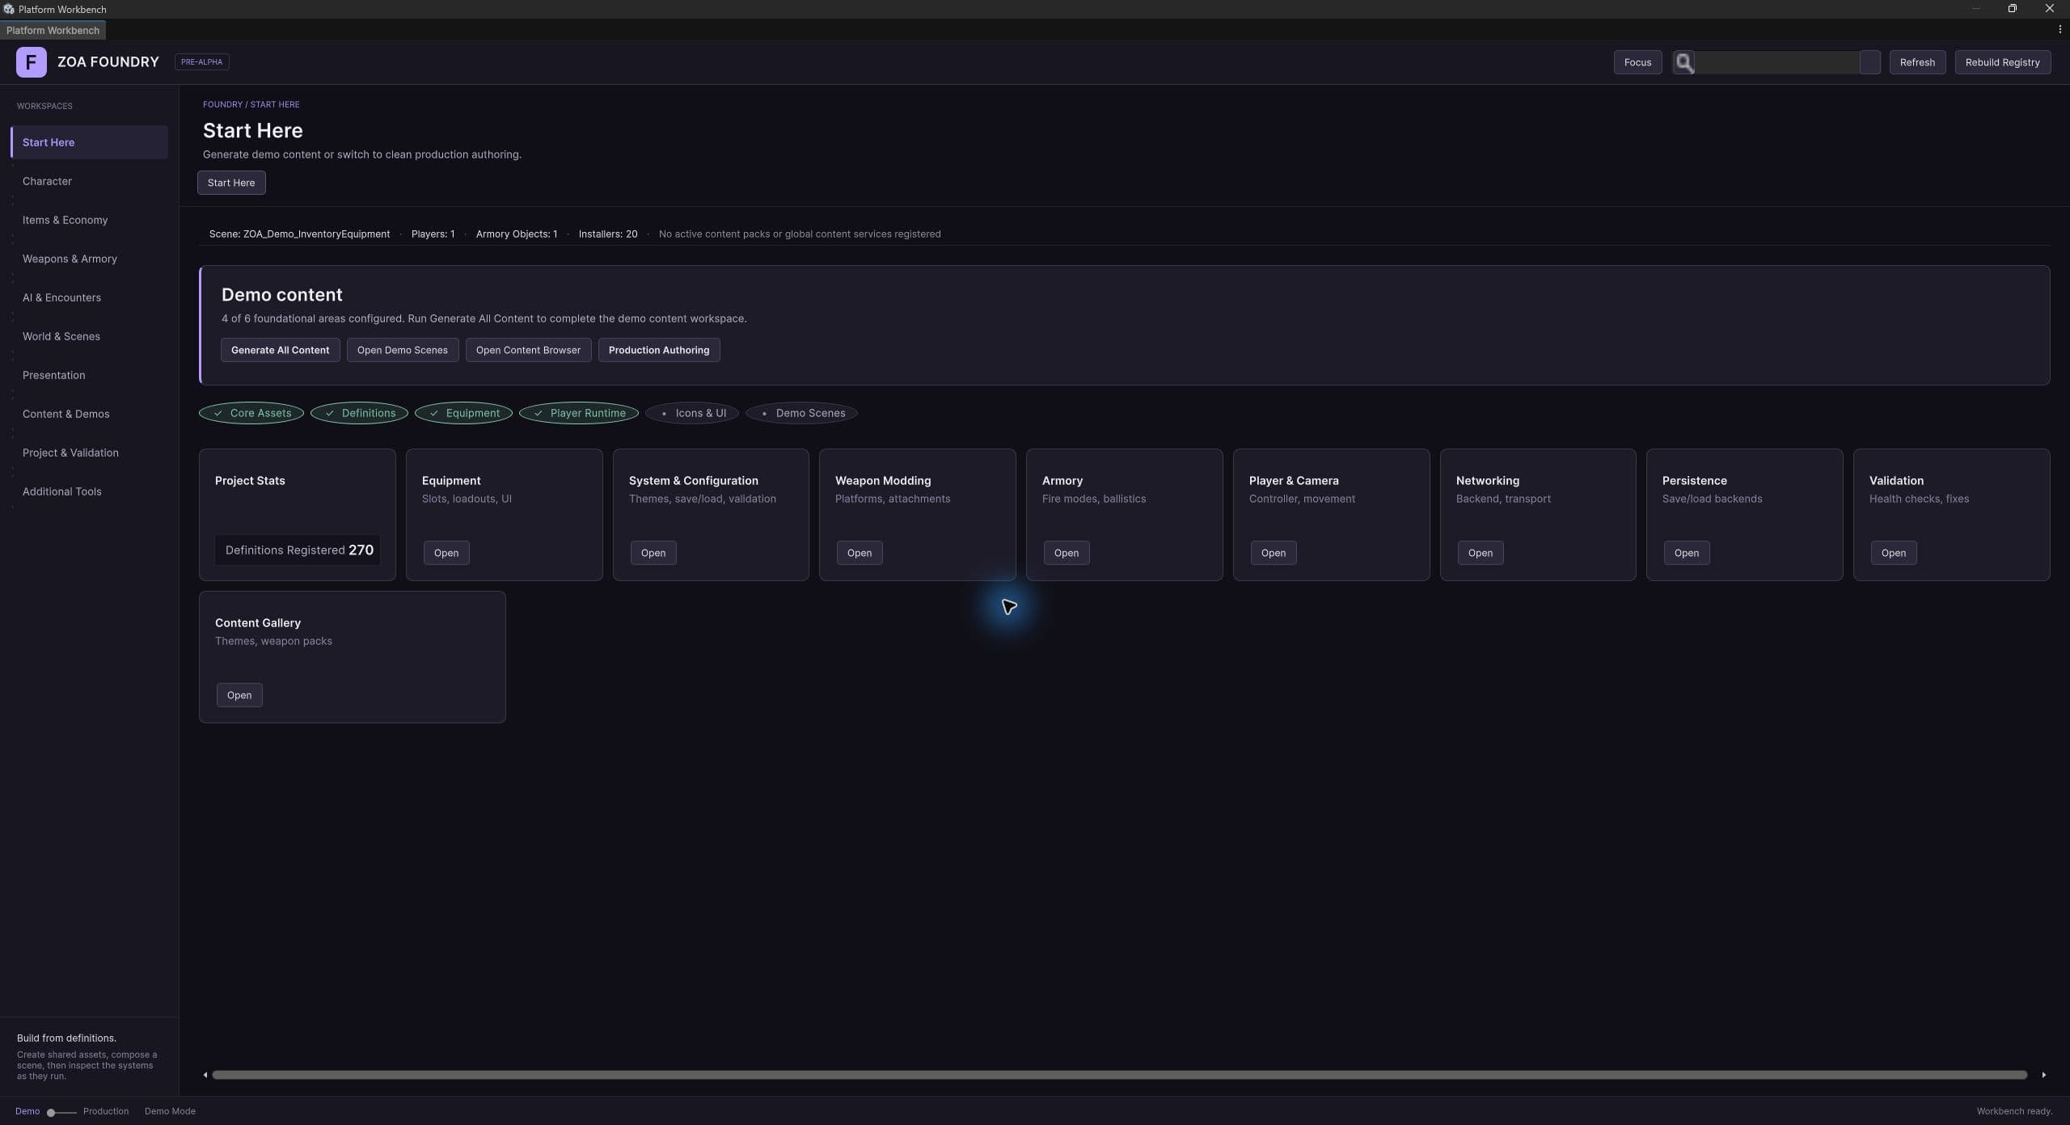Screen dimensions: 2070x1125
Task: Open the Character workspace
Action: point(89,181)
